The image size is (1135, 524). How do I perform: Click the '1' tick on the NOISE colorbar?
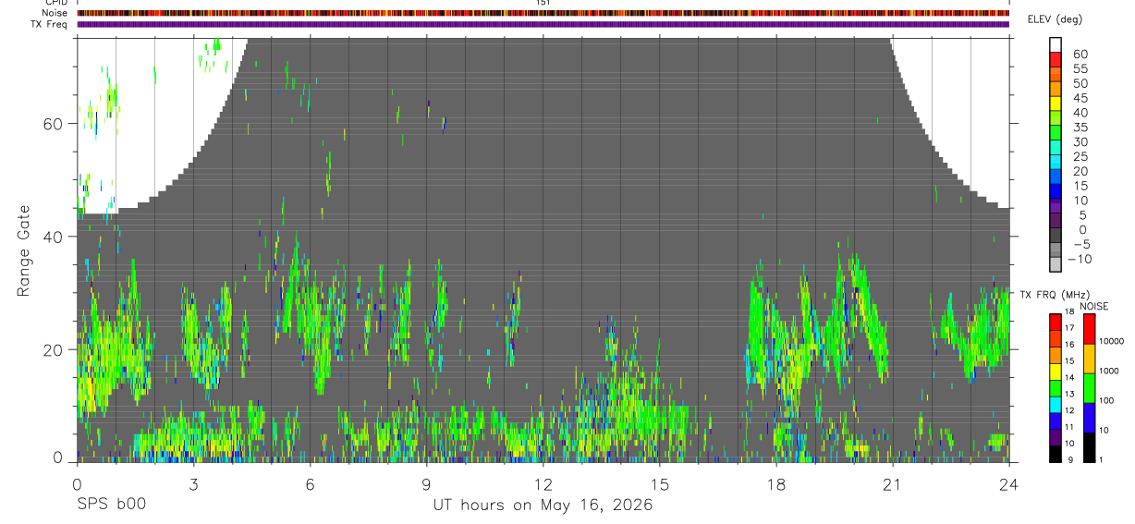click(1101, 460)
